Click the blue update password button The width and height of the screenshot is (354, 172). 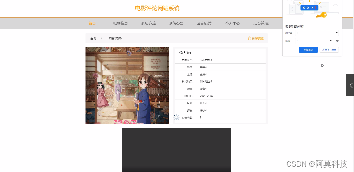(x=309, y=50)
